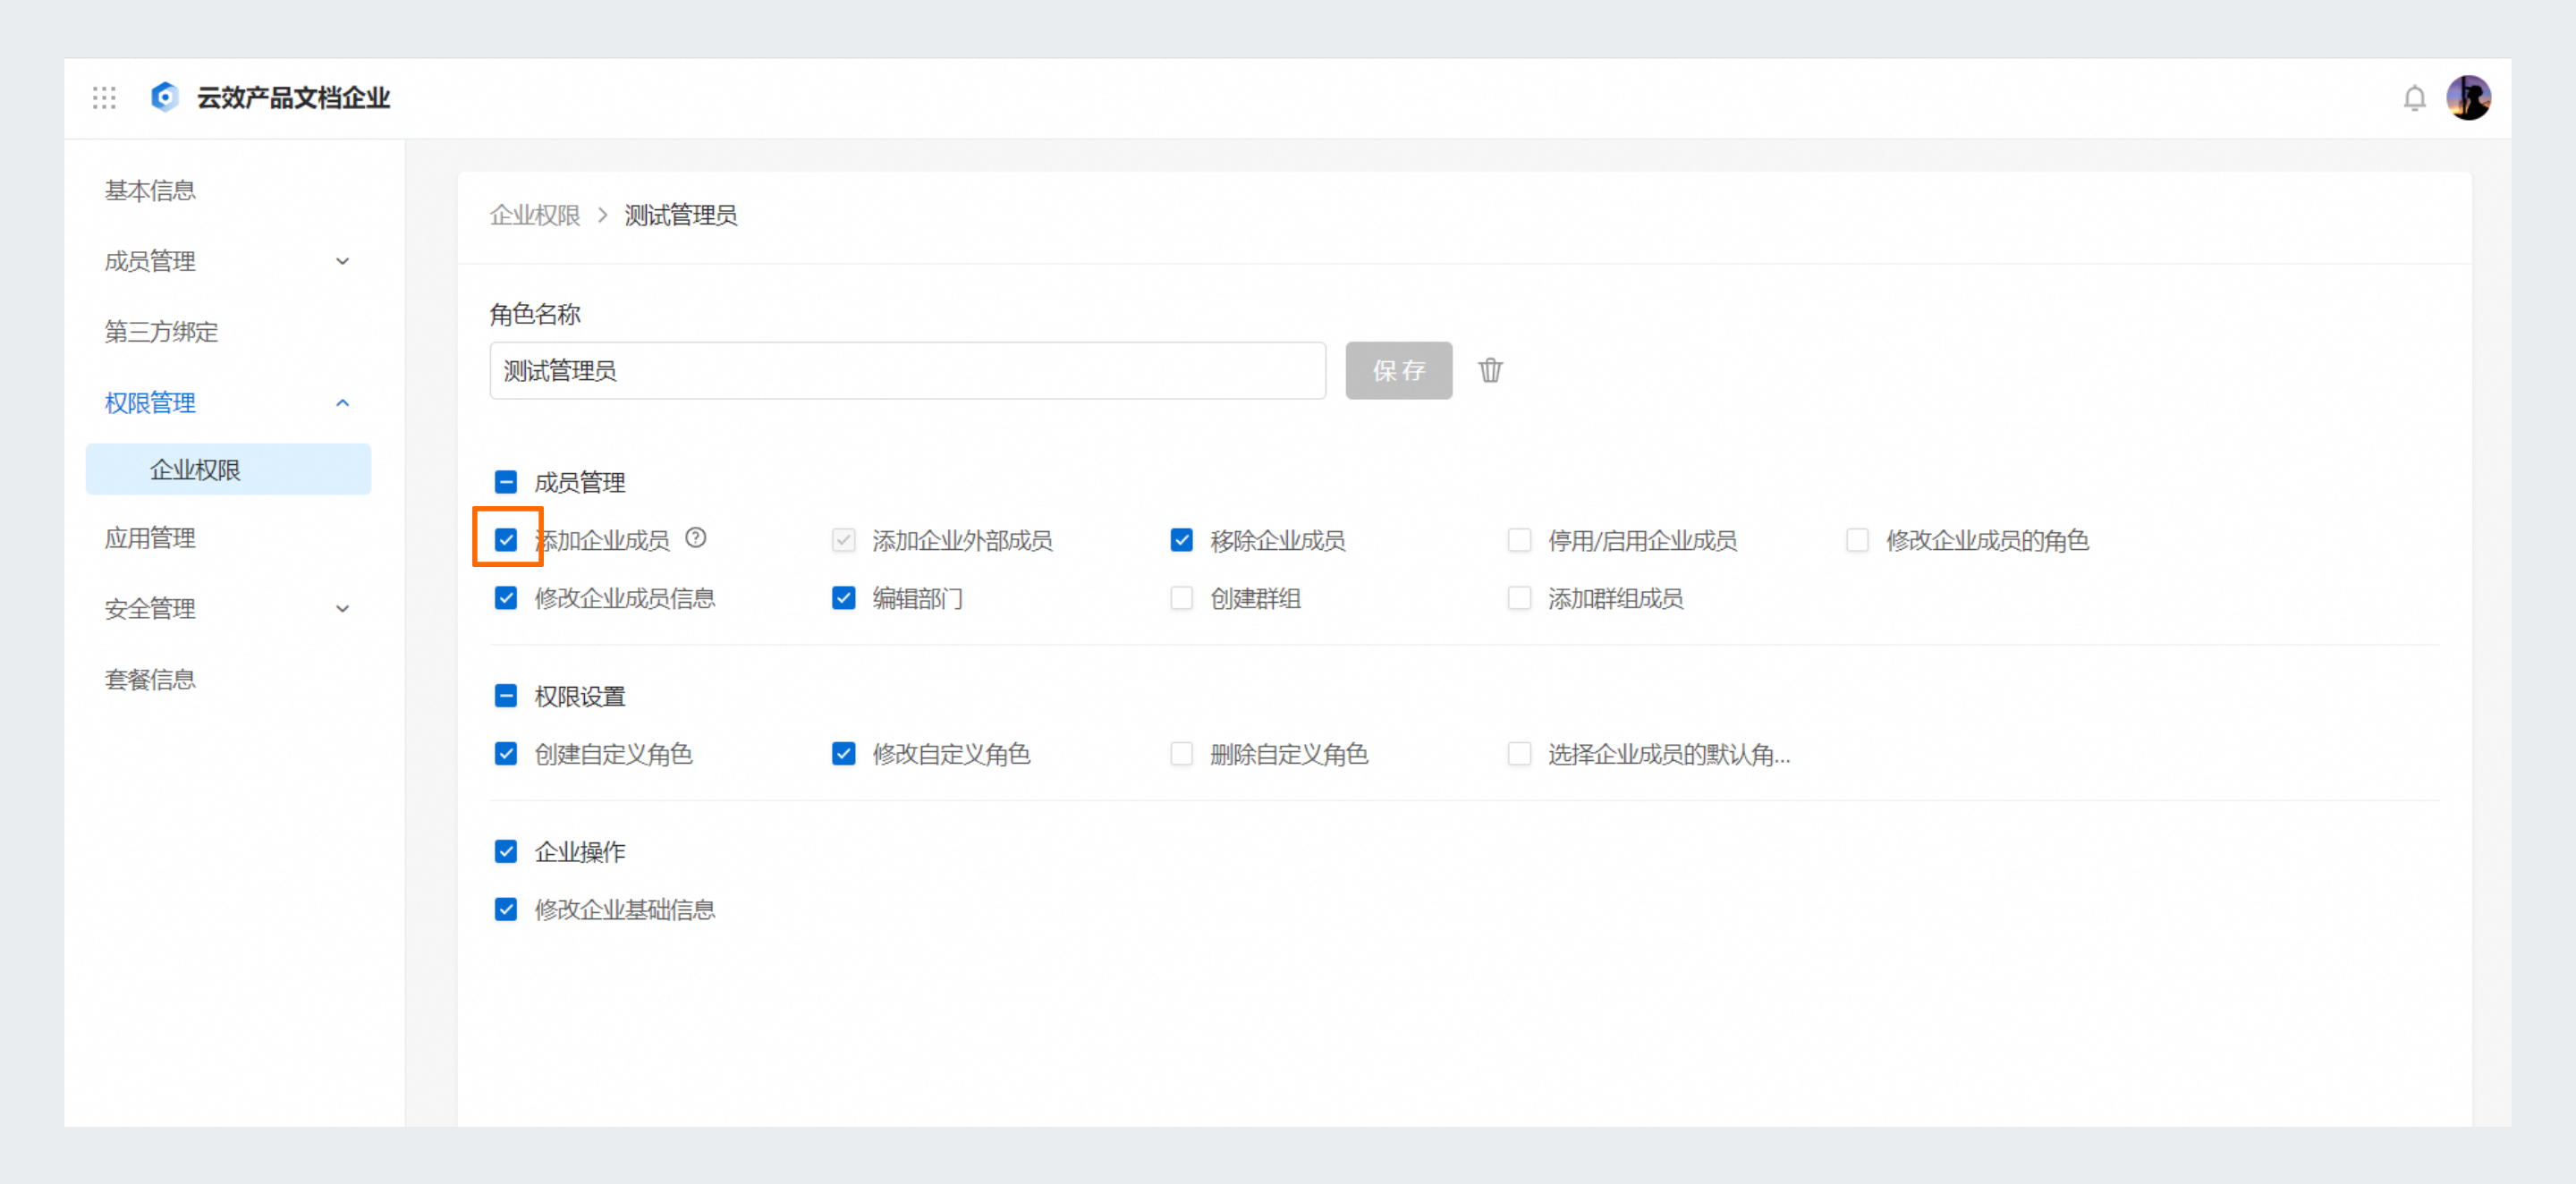Uncheck 添加企业成员 checkbox
This screenshot has width=2576, height=1184.
(506, 540)
